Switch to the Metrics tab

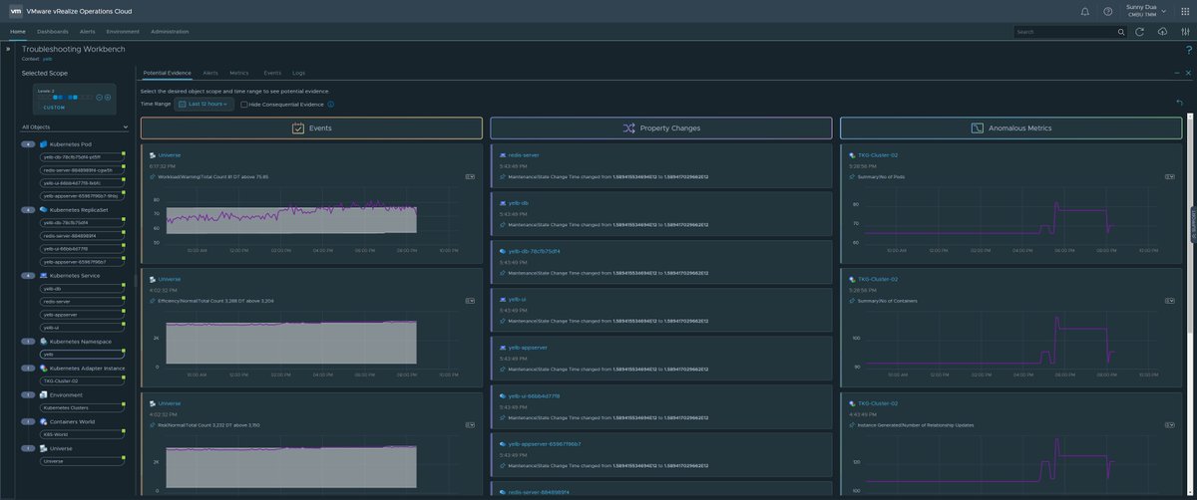239,73
